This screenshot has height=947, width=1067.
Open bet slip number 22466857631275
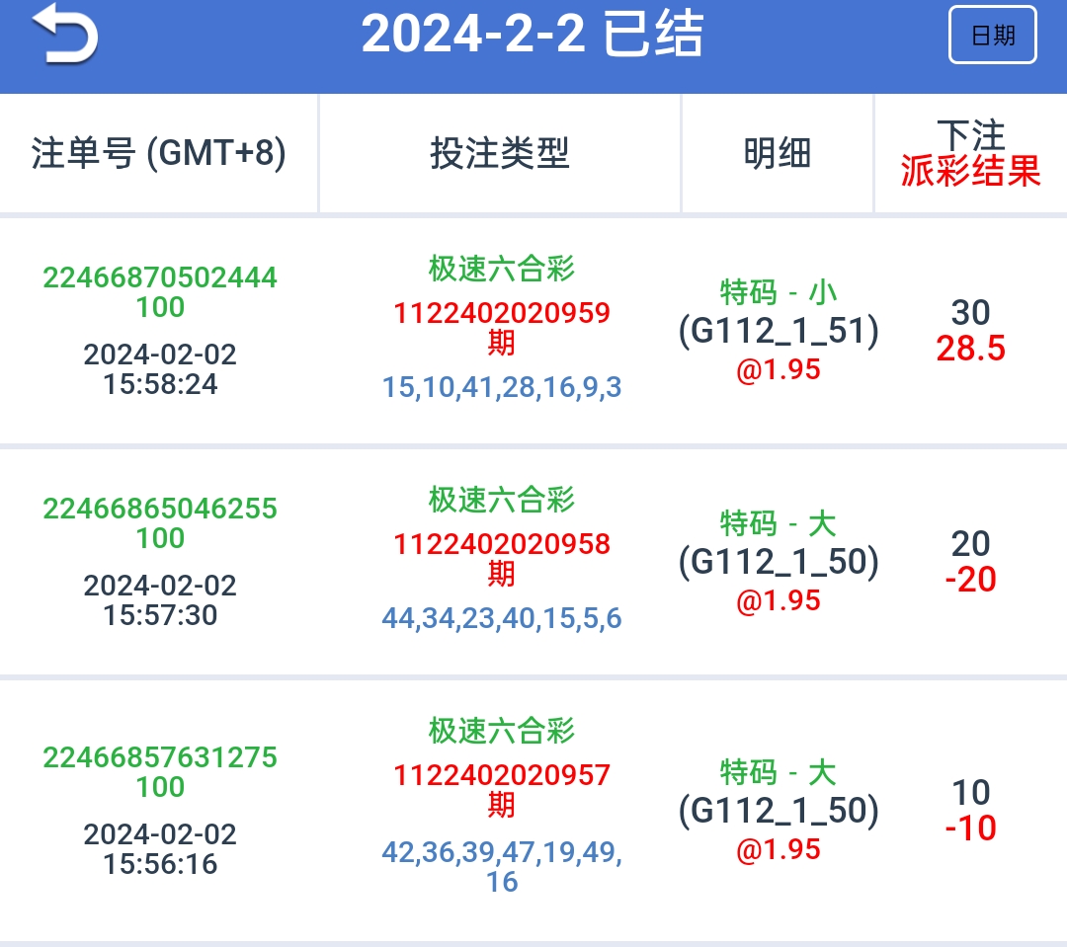(160, 757)
